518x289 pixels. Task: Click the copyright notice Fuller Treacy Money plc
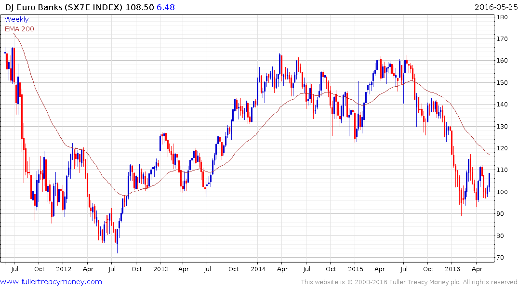point(409,282)
